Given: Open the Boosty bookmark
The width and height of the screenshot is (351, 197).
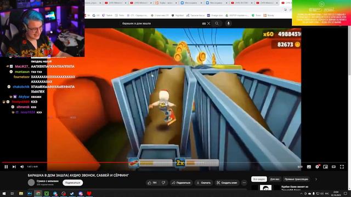Looking at the screenshot, I should (x=269, y=15).
